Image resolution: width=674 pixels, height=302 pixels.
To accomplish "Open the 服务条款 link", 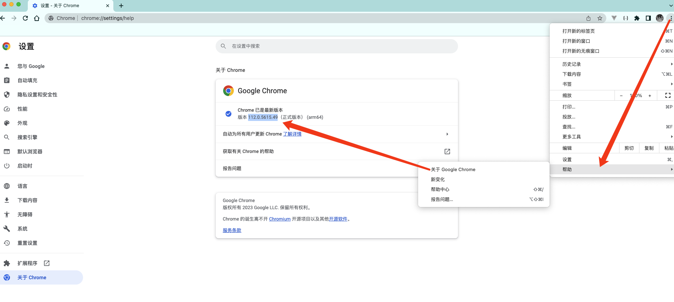I will (x=232, y=231).
